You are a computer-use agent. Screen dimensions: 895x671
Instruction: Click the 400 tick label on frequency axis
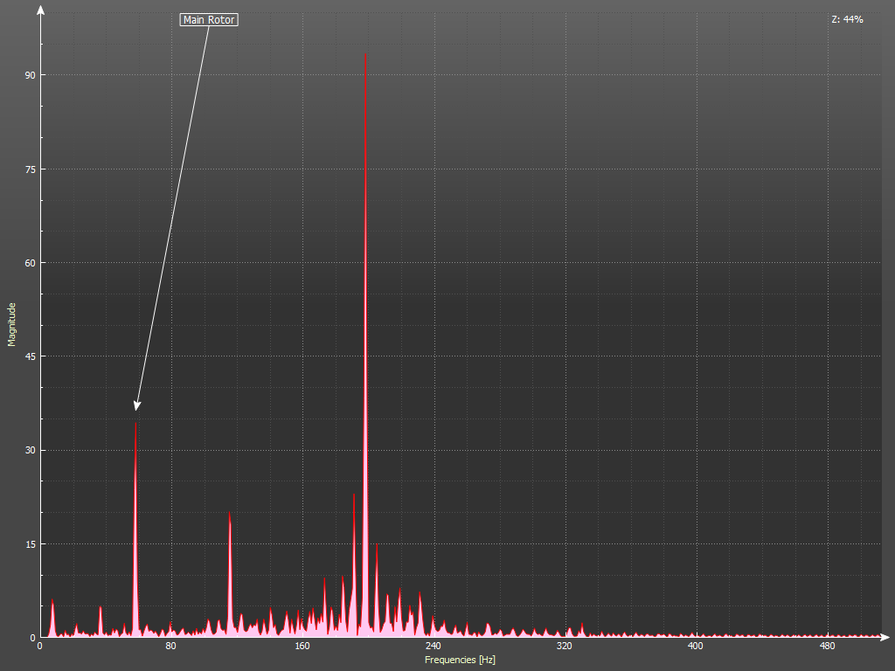[696, 647]
